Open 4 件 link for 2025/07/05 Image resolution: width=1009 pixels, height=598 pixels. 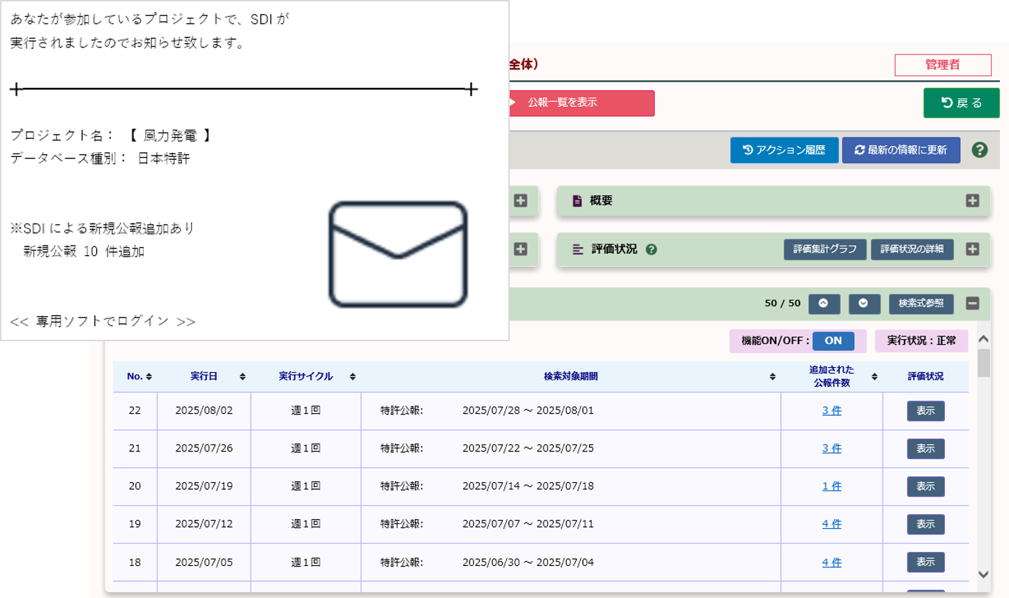pyautogui.click(x=832, y=562)
